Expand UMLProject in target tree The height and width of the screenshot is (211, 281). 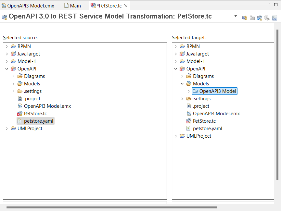coord(176,136)
